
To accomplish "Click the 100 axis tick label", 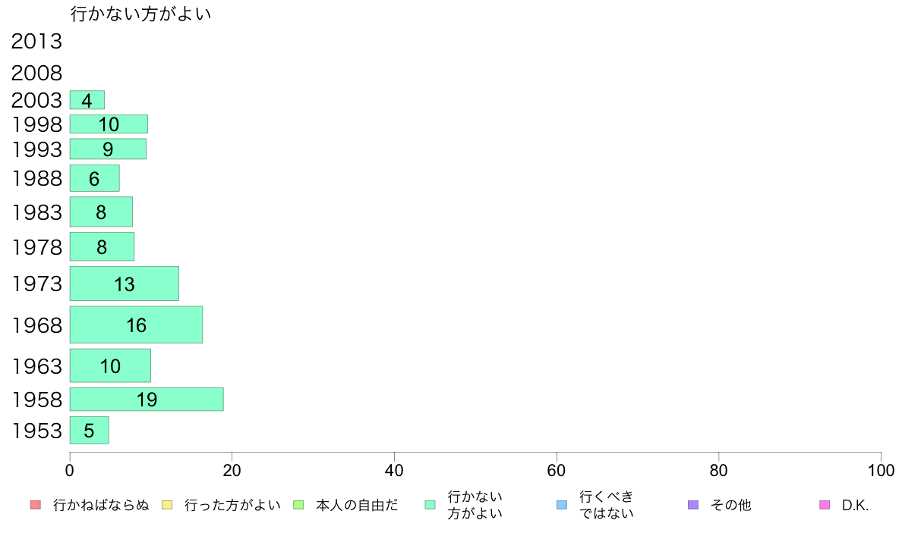I will 881,471.
